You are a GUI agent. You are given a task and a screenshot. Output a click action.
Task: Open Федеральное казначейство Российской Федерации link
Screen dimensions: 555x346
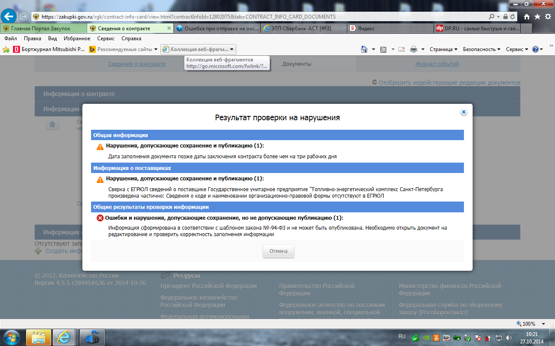[x=199, y=301]
